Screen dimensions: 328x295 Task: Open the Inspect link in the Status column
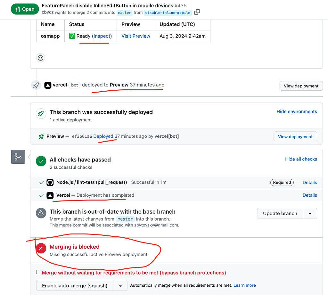pos(102,36)
